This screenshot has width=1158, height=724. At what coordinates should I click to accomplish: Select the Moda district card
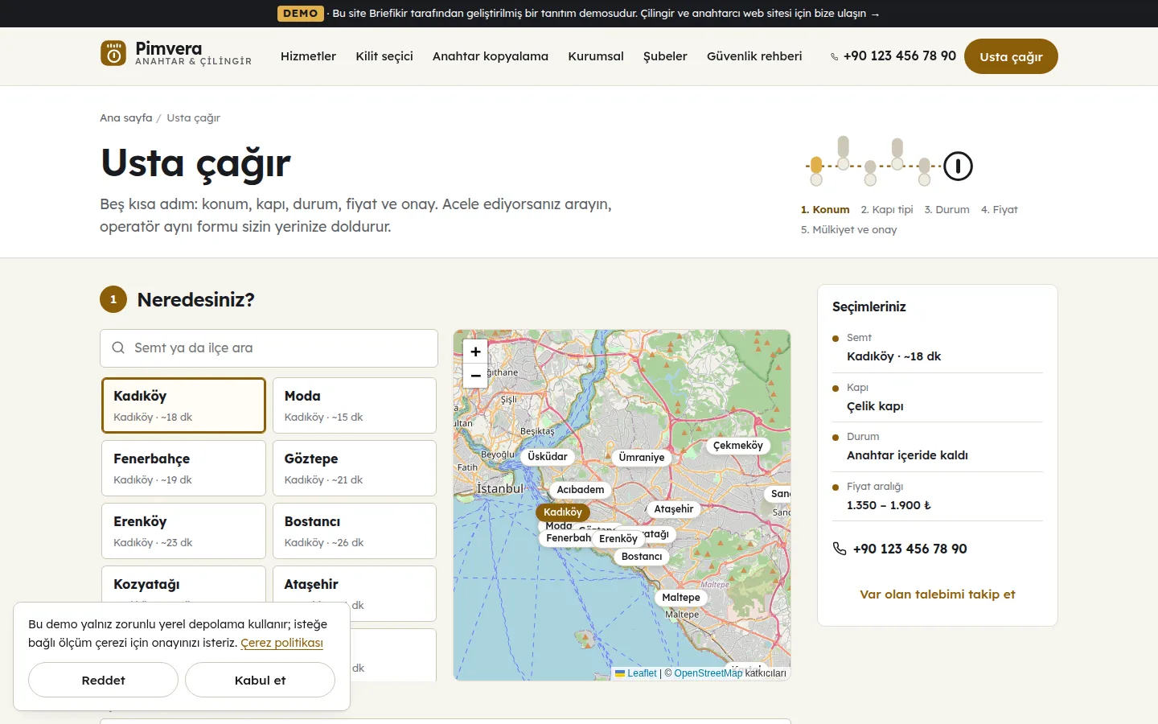(355, 405)
